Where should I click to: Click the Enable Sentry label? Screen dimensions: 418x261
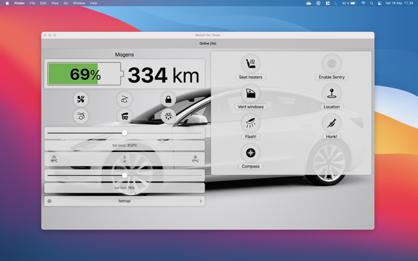click(x=332, y=77)
